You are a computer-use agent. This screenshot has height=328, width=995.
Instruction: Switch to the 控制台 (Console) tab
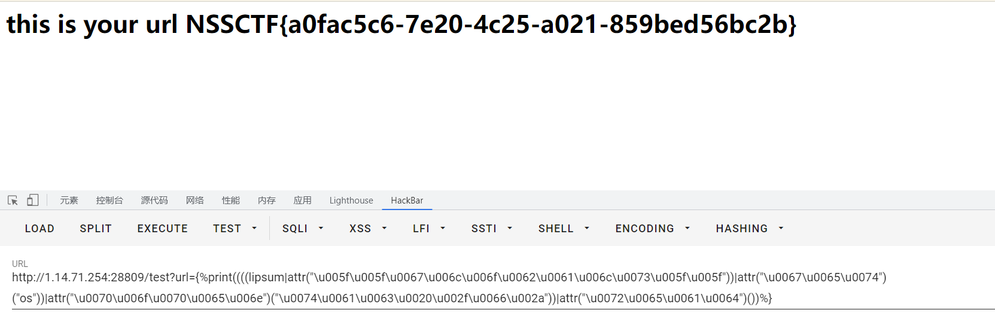[x=109, y=201]
